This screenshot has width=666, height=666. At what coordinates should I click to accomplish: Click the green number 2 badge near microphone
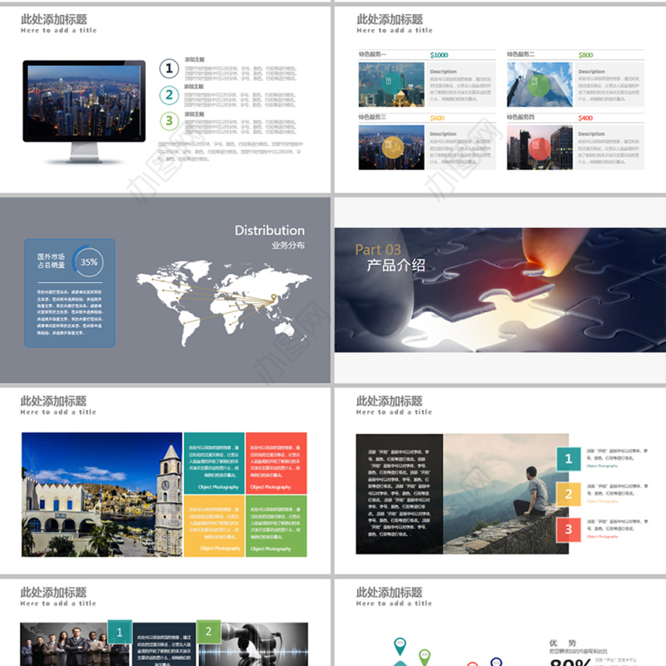[x=209, y=632]
